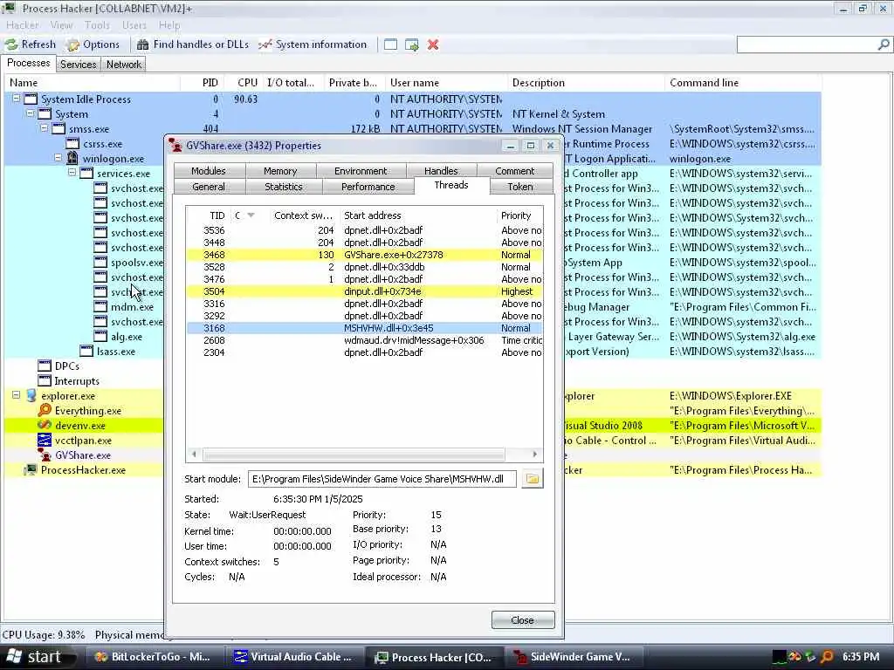Switch to the Processes tab
Image resolution: width=894 pixels, height=670 pixels.
pos(28,63)
